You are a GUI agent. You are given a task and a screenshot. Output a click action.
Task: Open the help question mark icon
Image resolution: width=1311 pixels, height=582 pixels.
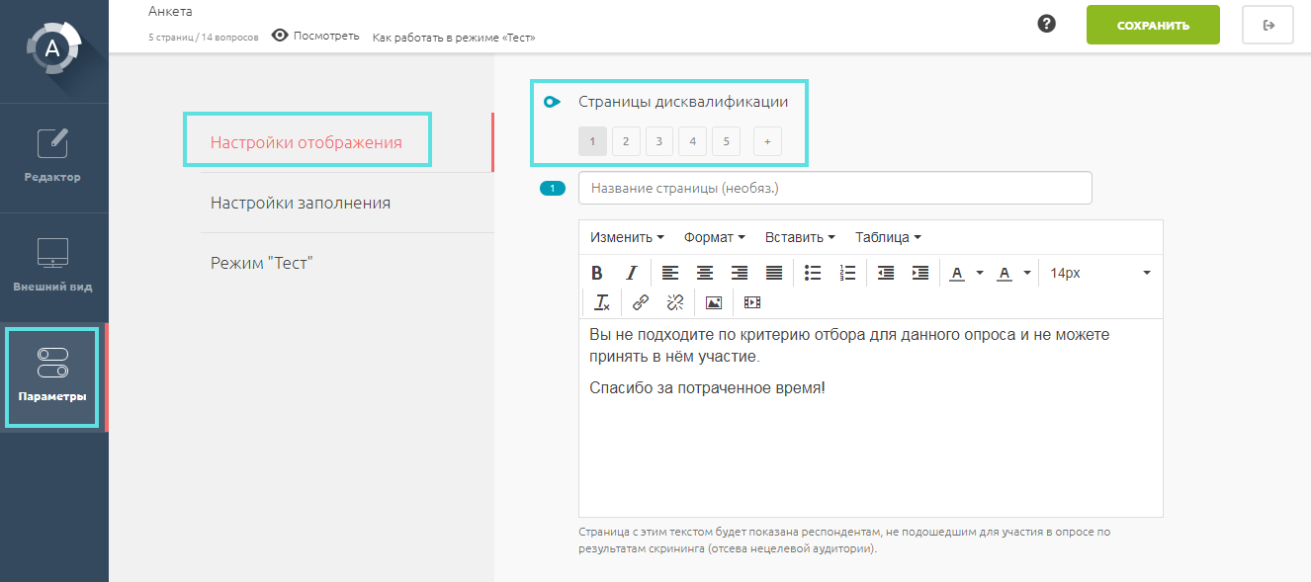click(1047, 25)
